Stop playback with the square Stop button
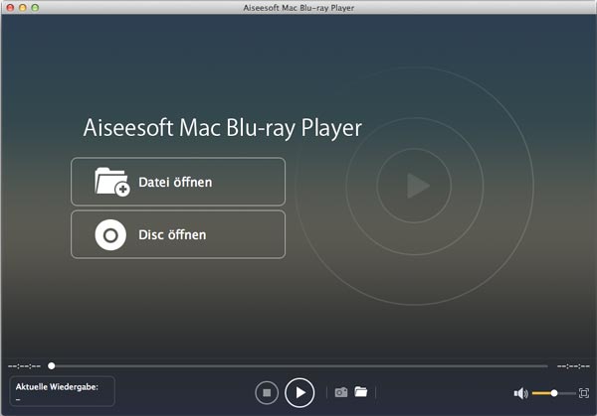Screen dimensions: 597x416 coord(266,393)
